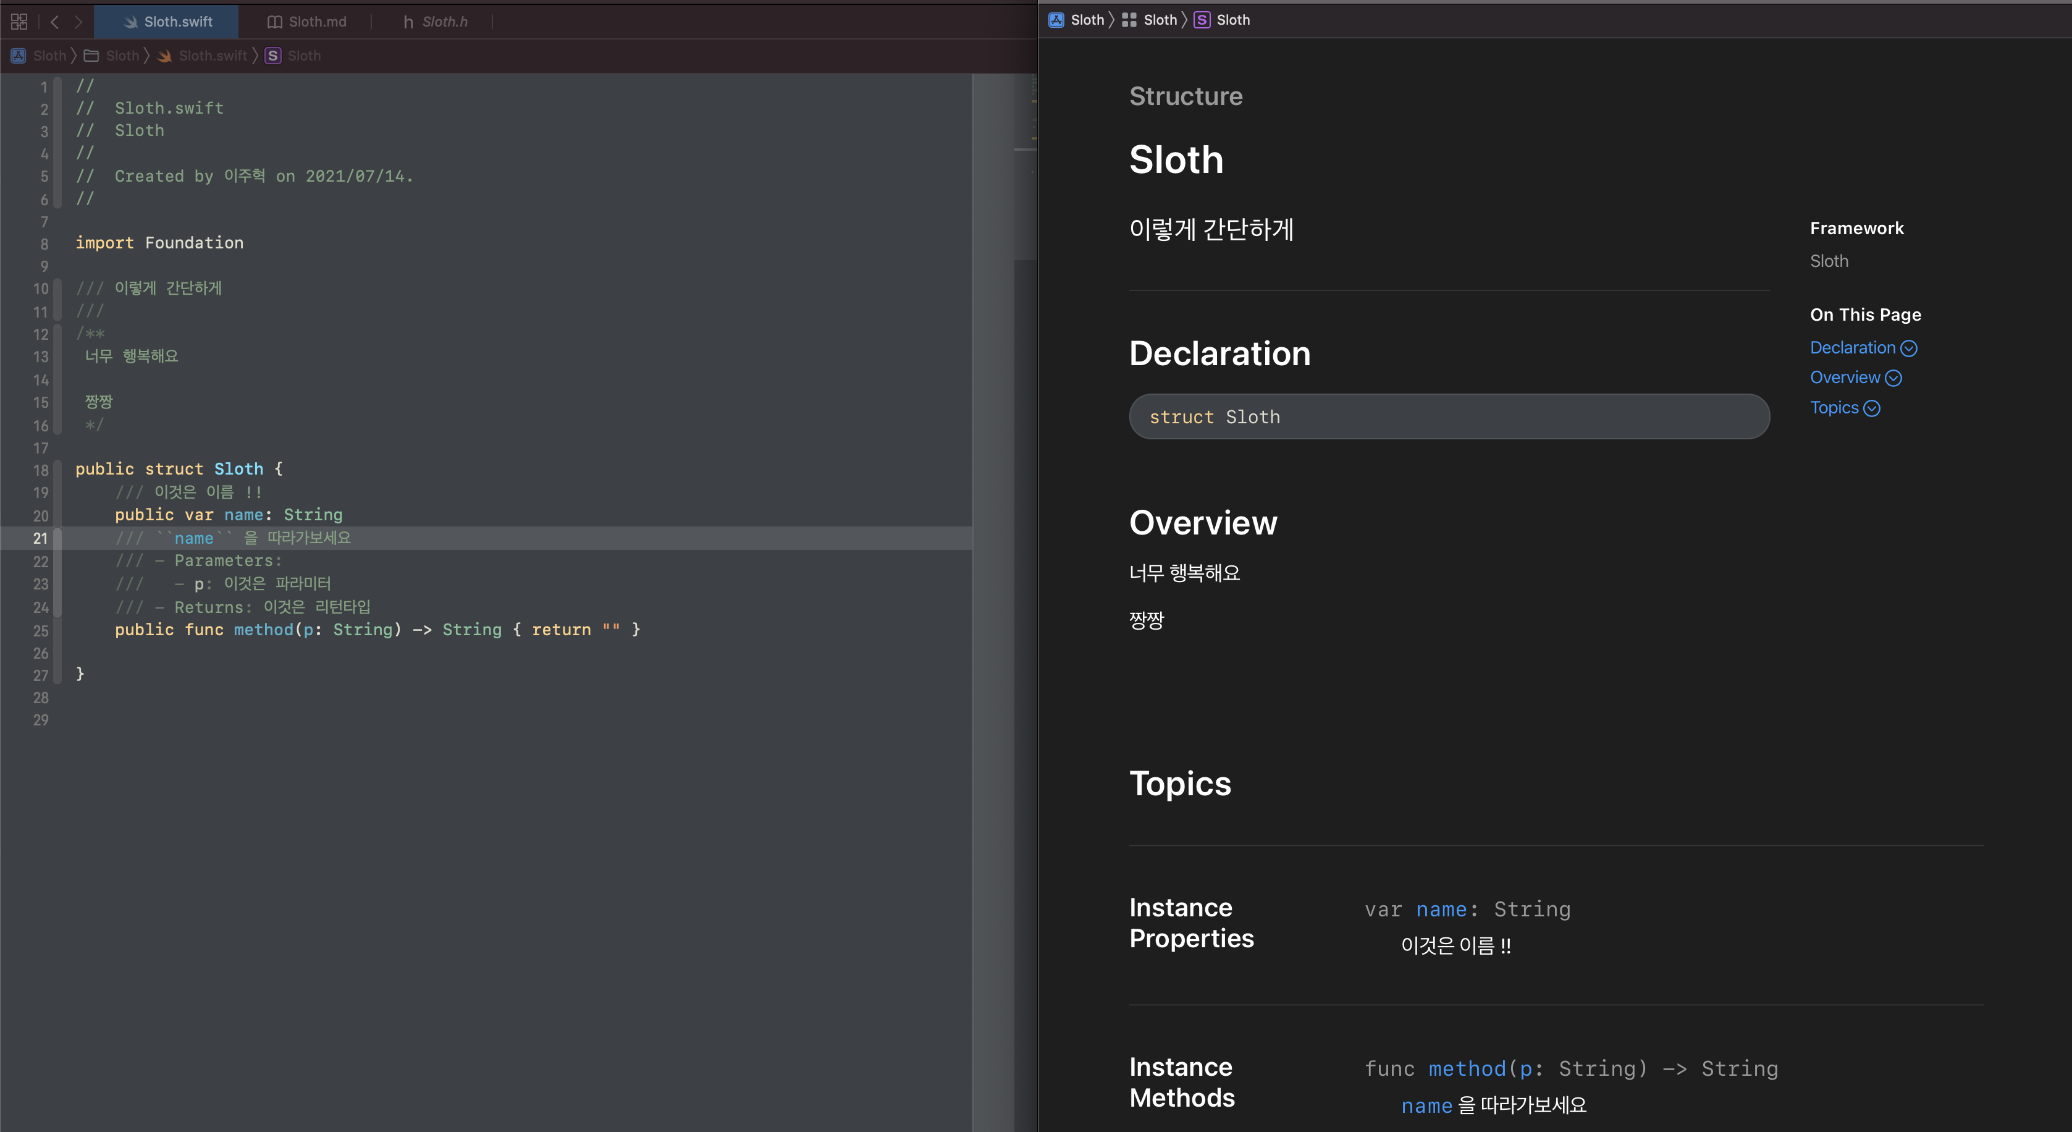Open the related items grid icon
This screenshot has width=2072, height=1132.
(19, 22)
